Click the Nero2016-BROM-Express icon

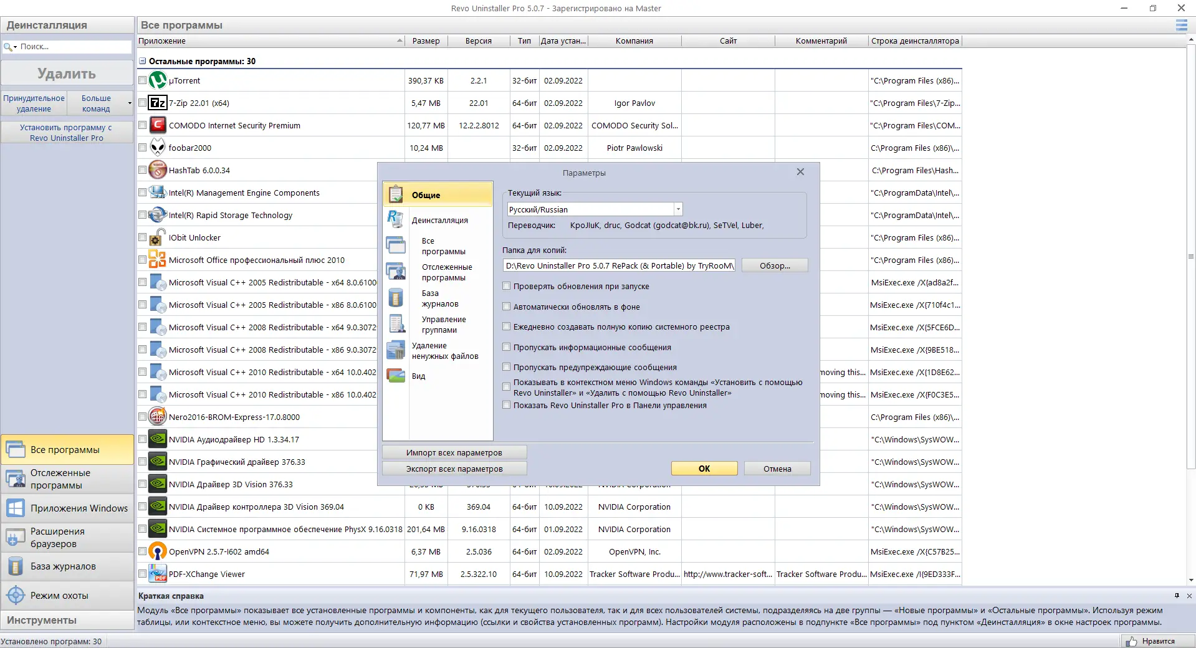[158, 417]
